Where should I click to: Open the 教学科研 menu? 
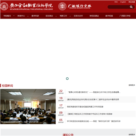[x=35, y=16]
